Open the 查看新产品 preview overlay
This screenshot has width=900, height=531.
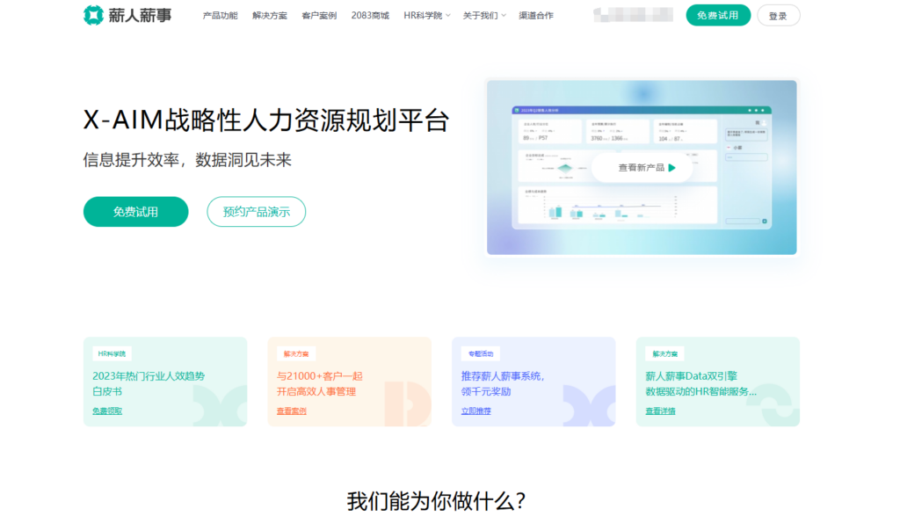tap(640, 167)
